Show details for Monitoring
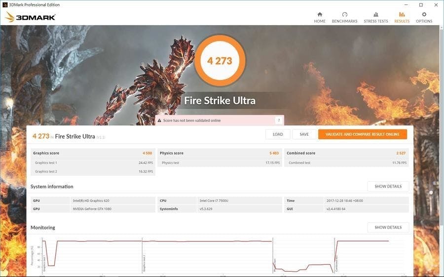 coord(388,228)
